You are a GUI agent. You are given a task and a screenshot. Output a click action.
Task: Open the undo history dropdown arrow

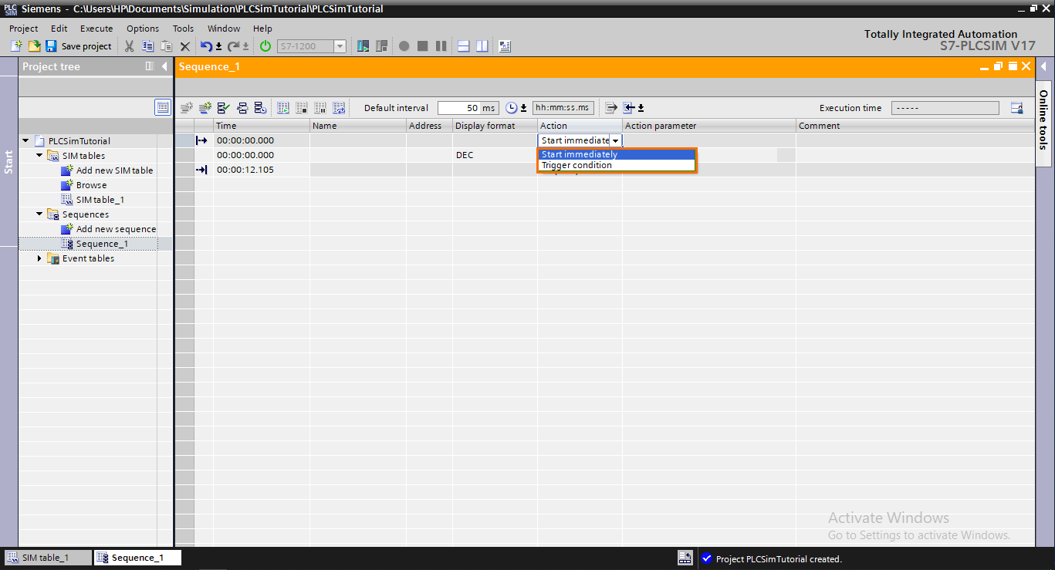[x=218, y=46]
